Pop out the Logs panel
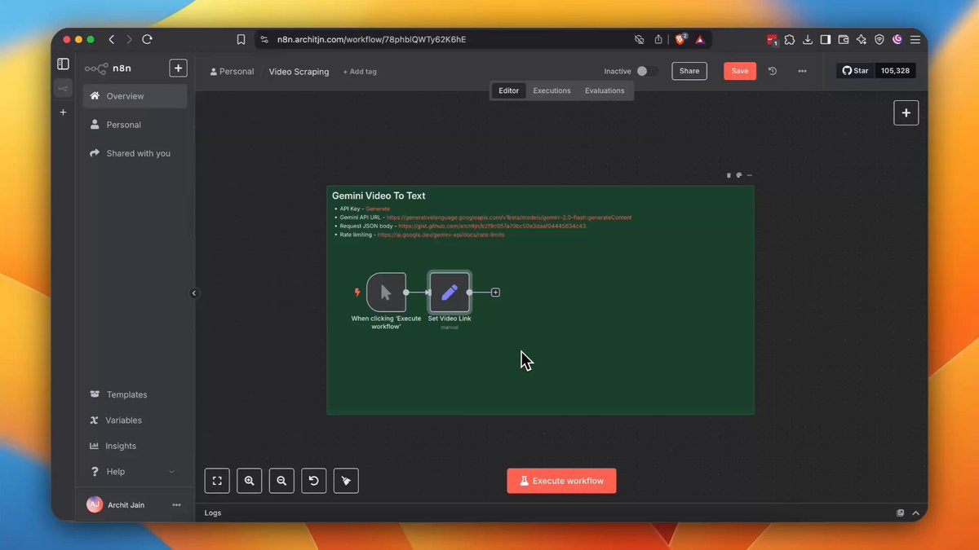Screen dimensions: 979x550 pos(900,513)
